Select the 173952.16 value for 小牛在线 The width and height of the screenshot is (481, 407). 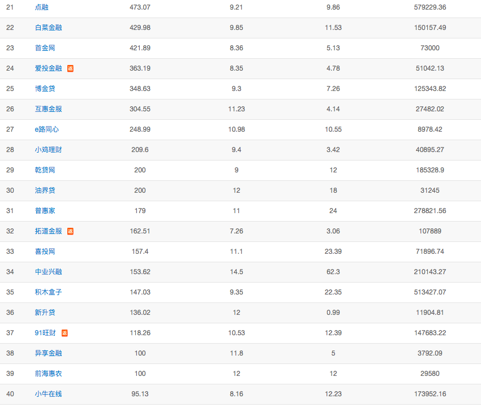click(430, 394)
